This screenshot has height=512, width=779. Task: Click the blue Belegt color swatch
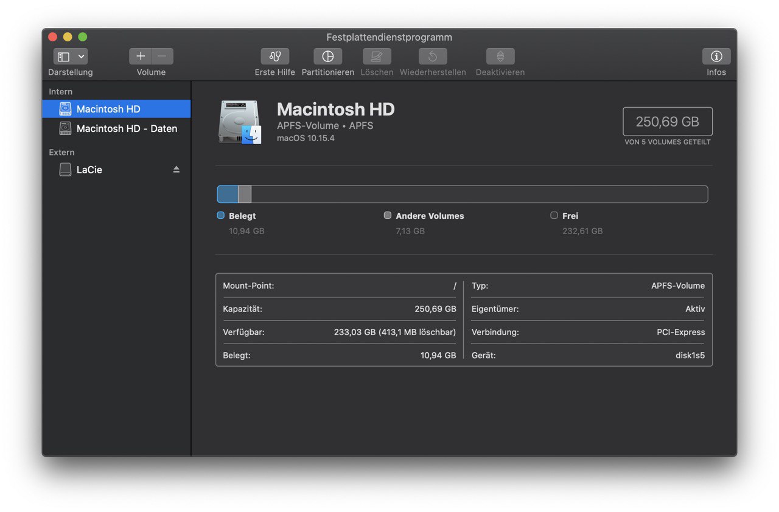[221, 215]
